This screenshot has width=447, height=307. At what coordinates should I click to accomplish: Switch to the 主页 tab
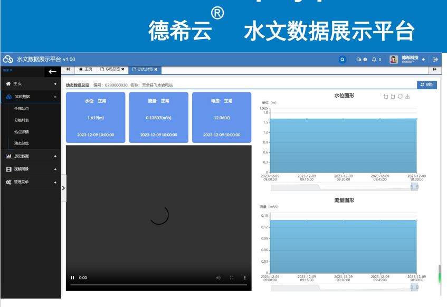[85, 69]
